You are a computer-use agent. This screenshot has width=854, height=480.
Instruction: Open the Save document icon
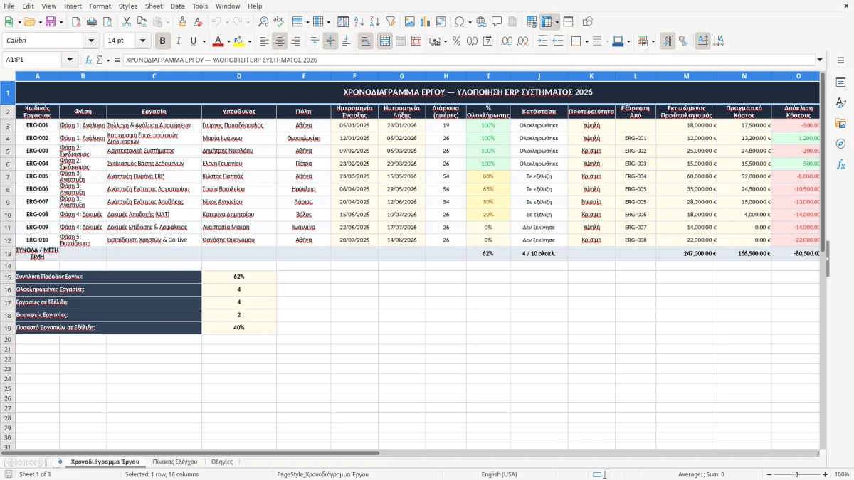point(51,22)
